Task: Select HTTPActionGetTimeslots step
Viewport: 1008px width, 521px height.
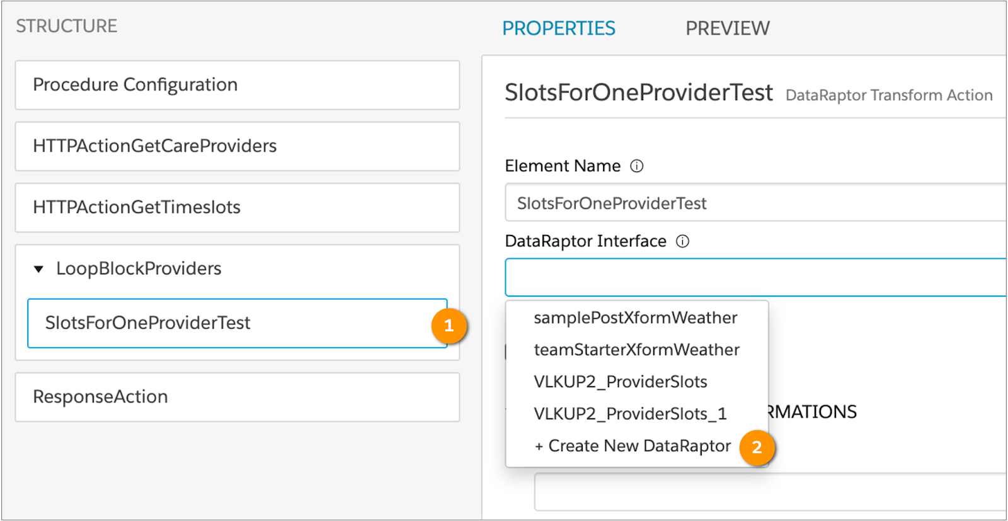Action: tap(238, 207)
